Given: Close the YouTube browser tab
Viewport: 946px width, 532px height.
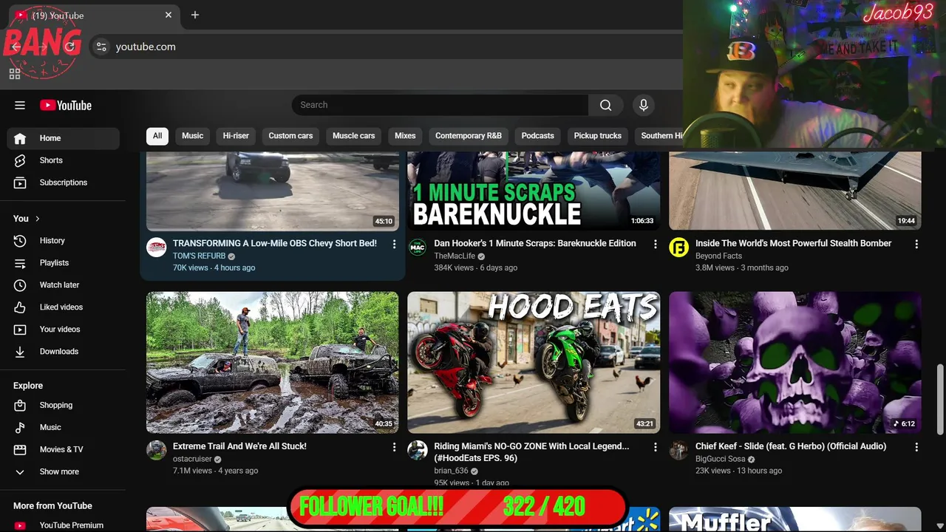Looking at the screenshot, I should click(x=169, y=15).
